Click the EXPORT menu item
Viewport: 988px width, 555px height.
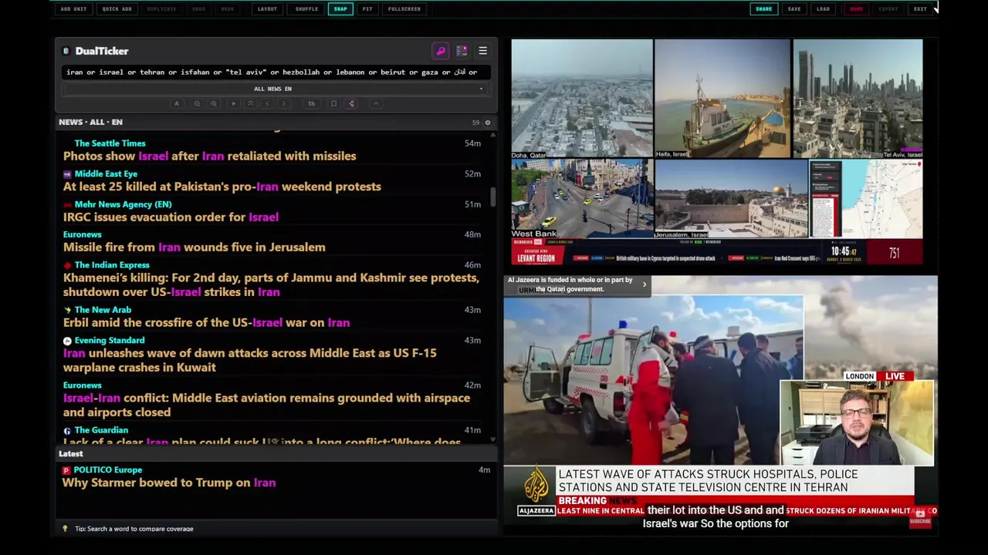(x=888, y=9)
